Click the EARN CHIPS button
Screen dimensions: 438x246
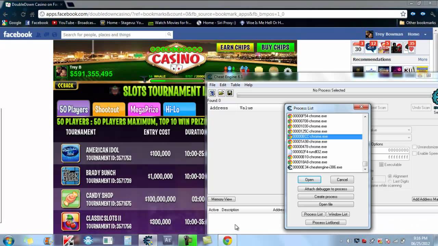[x=235, y=47]
